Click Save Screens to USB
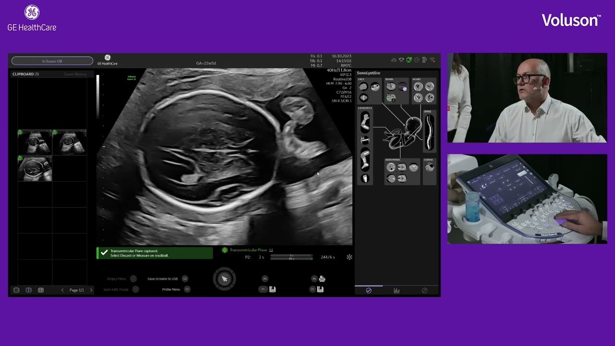The height and width of the screenshot is (346, 615). [x=162, y=279]
